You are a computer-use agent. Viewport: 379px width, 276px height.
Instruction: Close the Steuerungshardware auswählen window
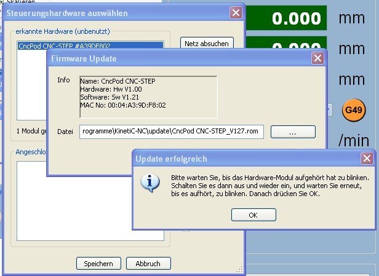[x=236, y=12]
